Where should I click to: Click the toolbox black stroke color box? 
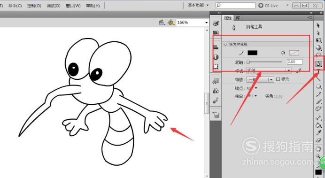click(318, 172)
